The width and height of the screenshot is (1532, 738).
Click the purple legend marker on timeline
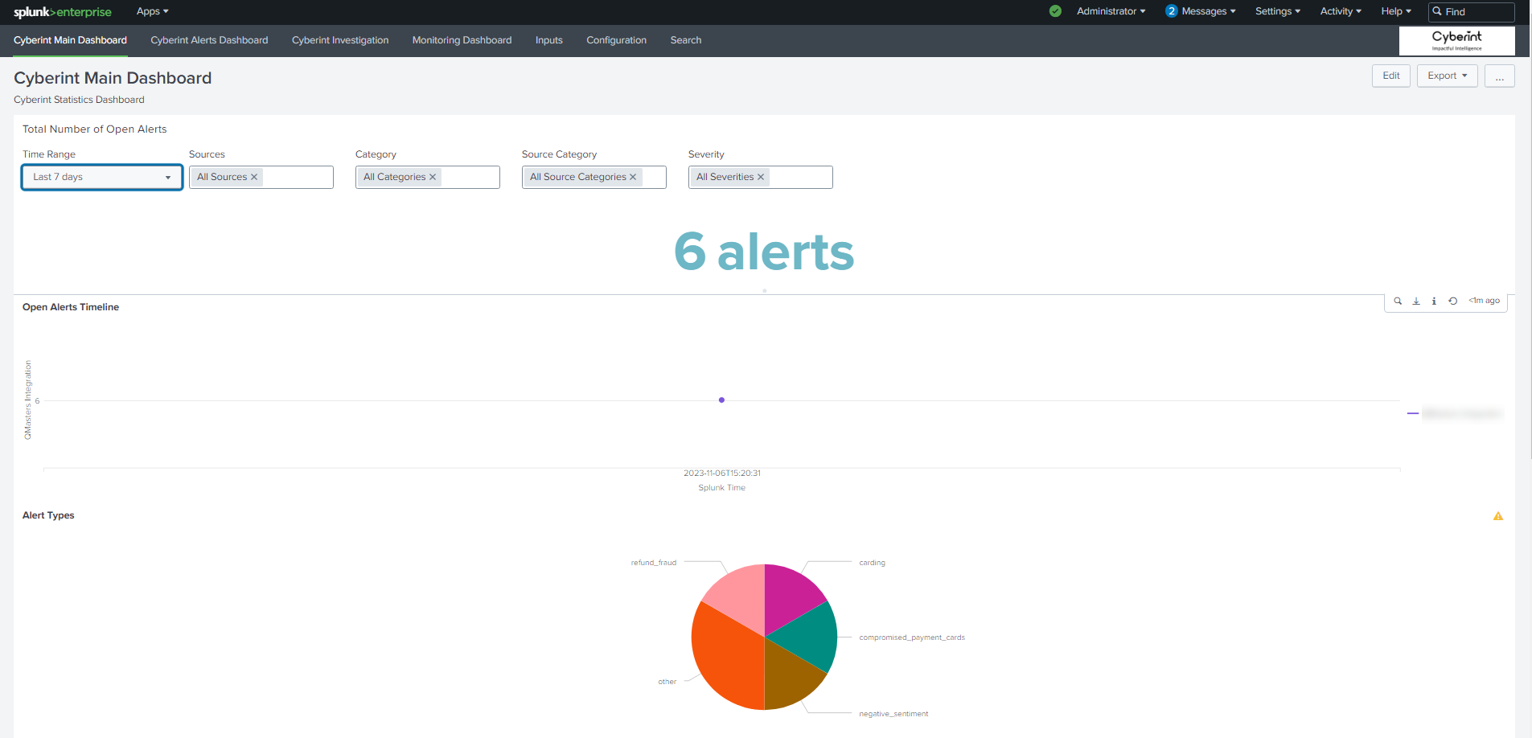pos(1412,413)
